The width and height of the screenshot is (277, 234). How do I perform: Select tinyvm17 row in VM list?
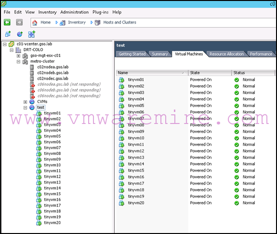(x=196, y=184)
